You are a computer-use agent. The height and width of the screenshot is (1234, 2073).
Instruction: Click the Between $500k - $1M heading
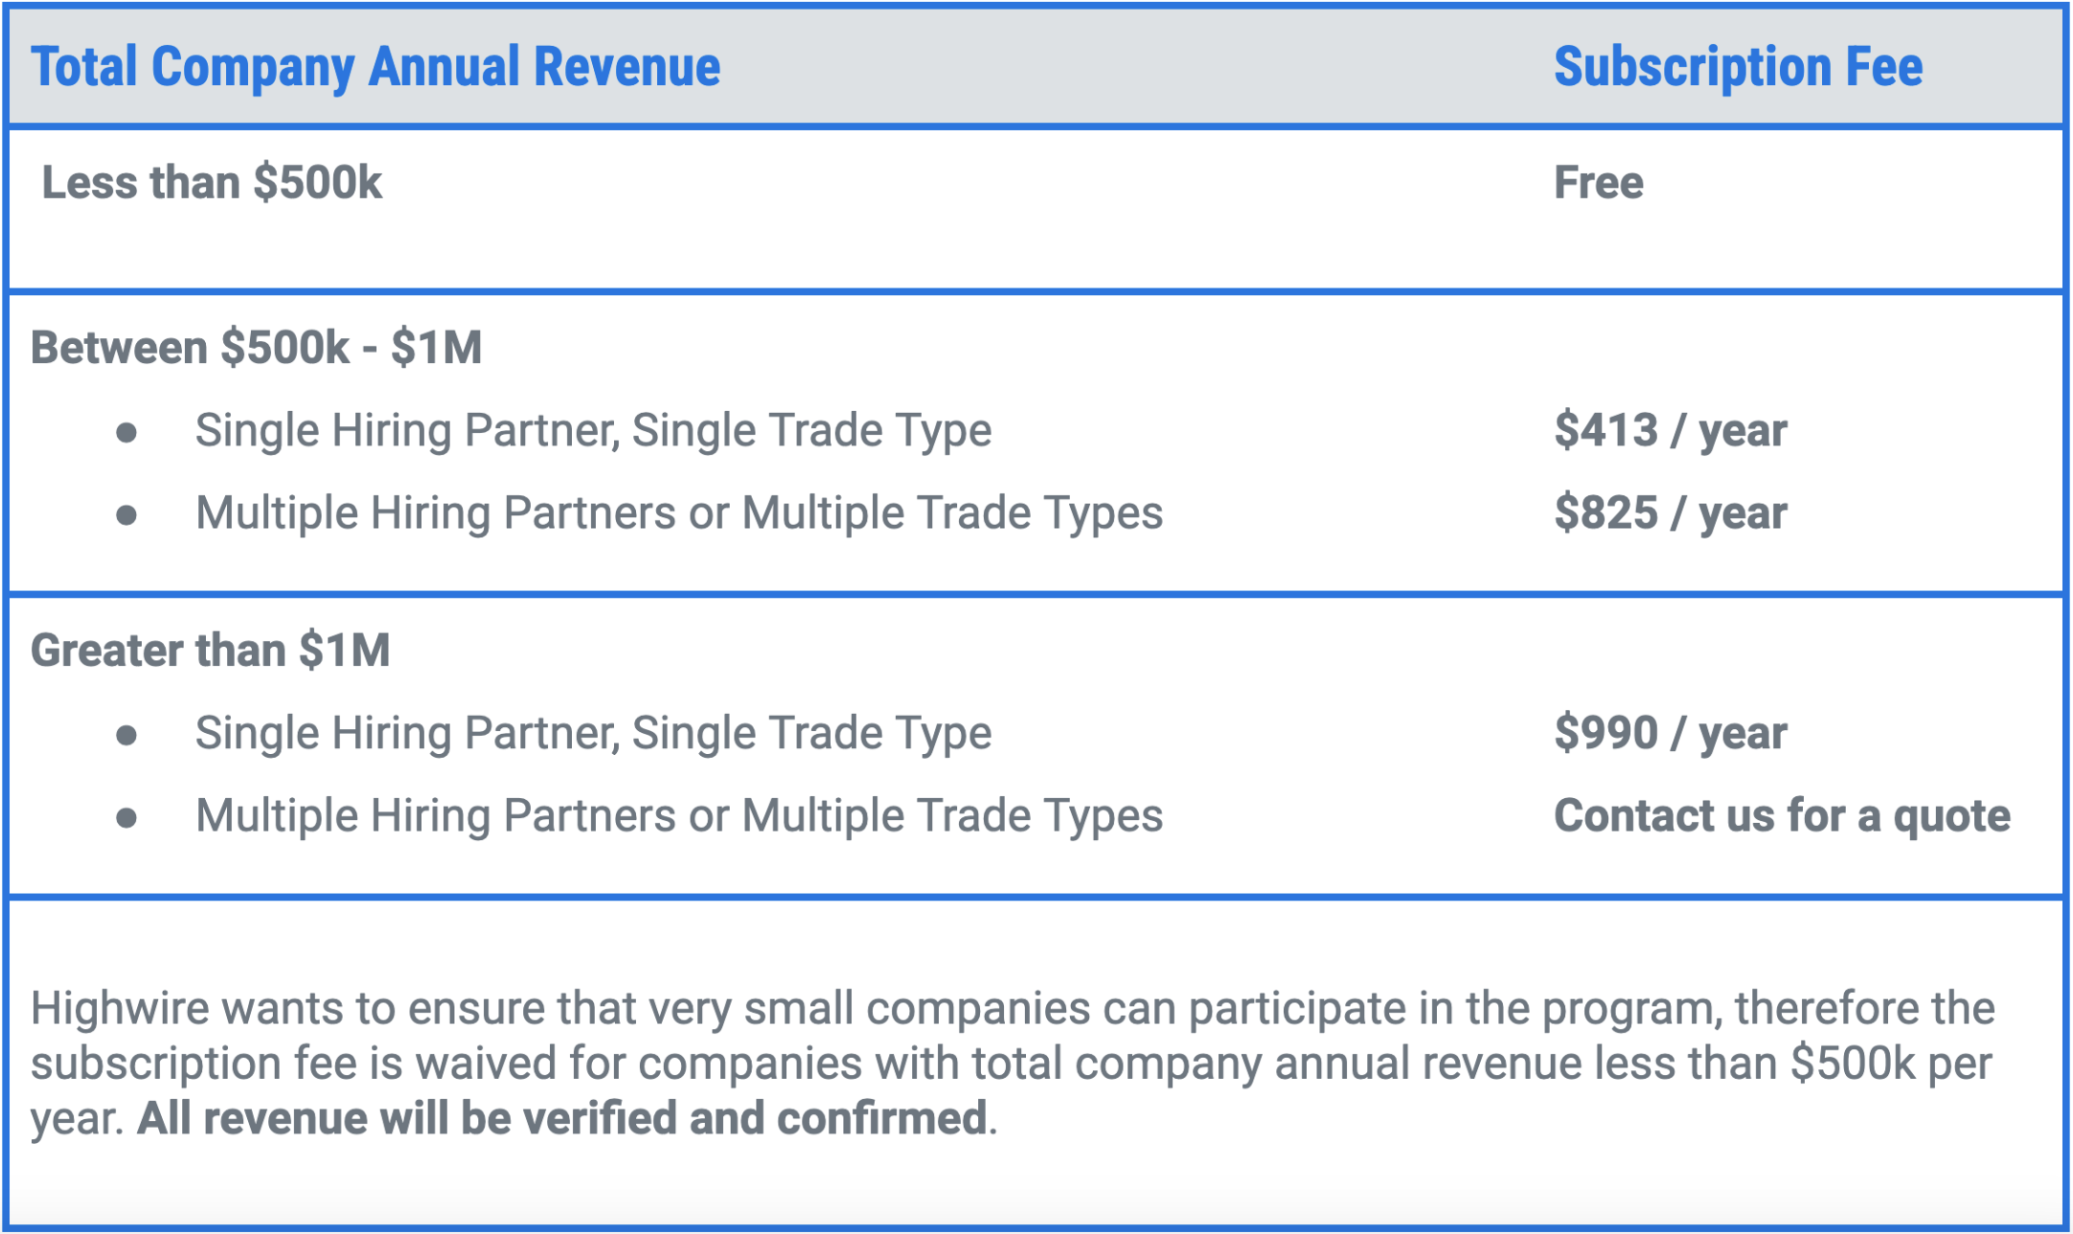point(256,347)
